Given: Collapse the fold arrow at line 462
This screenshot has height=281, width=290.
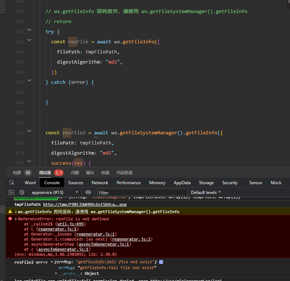Looking at the screenshot, I should [29, 30].
